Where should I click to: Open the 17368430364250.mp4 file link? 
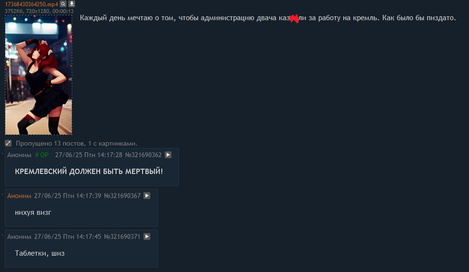31,4
